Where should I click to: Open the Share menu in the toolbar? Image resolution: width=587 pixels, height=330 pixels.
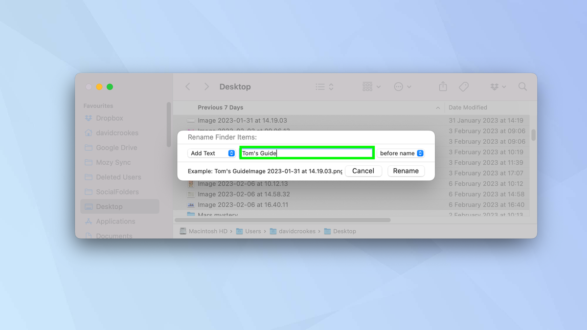tap(443, 86)
